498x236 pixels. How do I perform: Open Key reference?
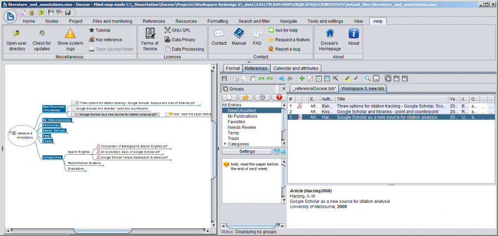tap(105, 40)
